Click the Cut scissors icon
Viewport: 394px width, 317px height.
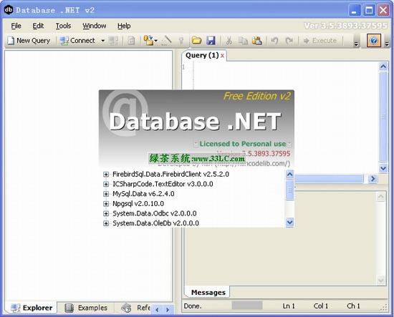[x=229, y=41]
